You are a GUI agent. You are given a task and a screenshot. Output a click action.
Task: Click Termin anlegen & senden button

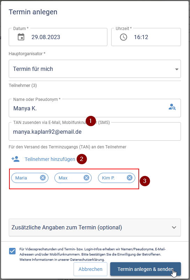tap(145, 269)
